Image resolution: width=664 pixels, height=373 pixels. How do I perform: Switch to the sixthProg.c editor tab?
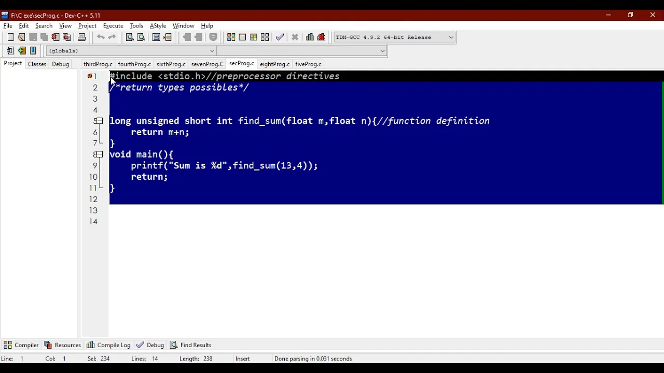pyautogui.click(x=171, y=64)
